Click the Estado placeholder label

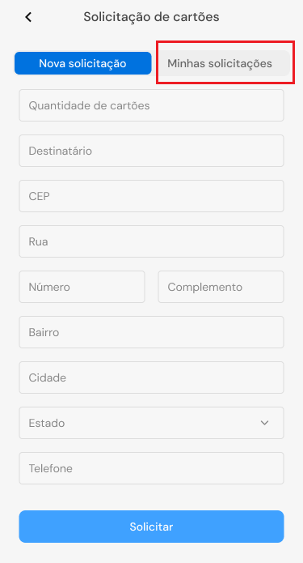(47, 424)
